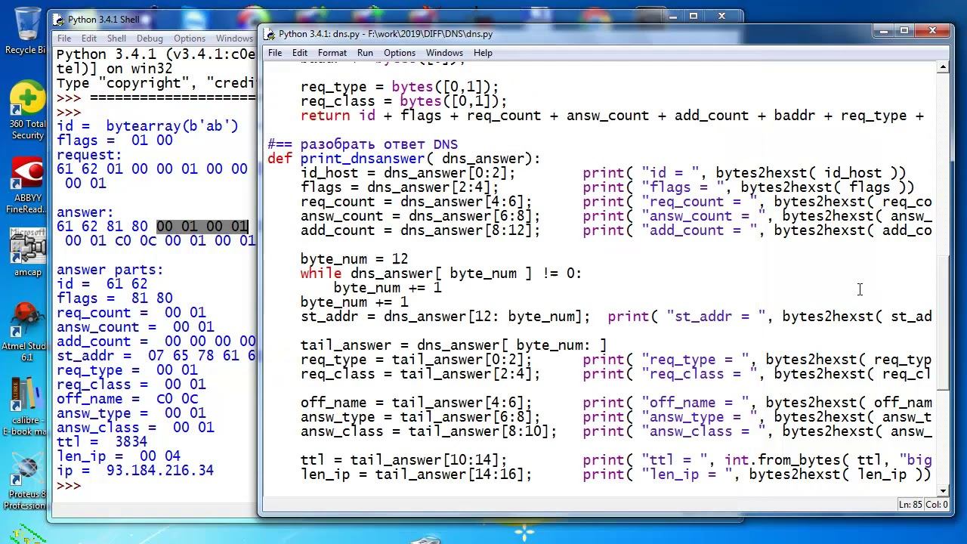Open calibre E-book desktop icon
The height and width of the screenshot is (544, 967).
tap(26, 406)
